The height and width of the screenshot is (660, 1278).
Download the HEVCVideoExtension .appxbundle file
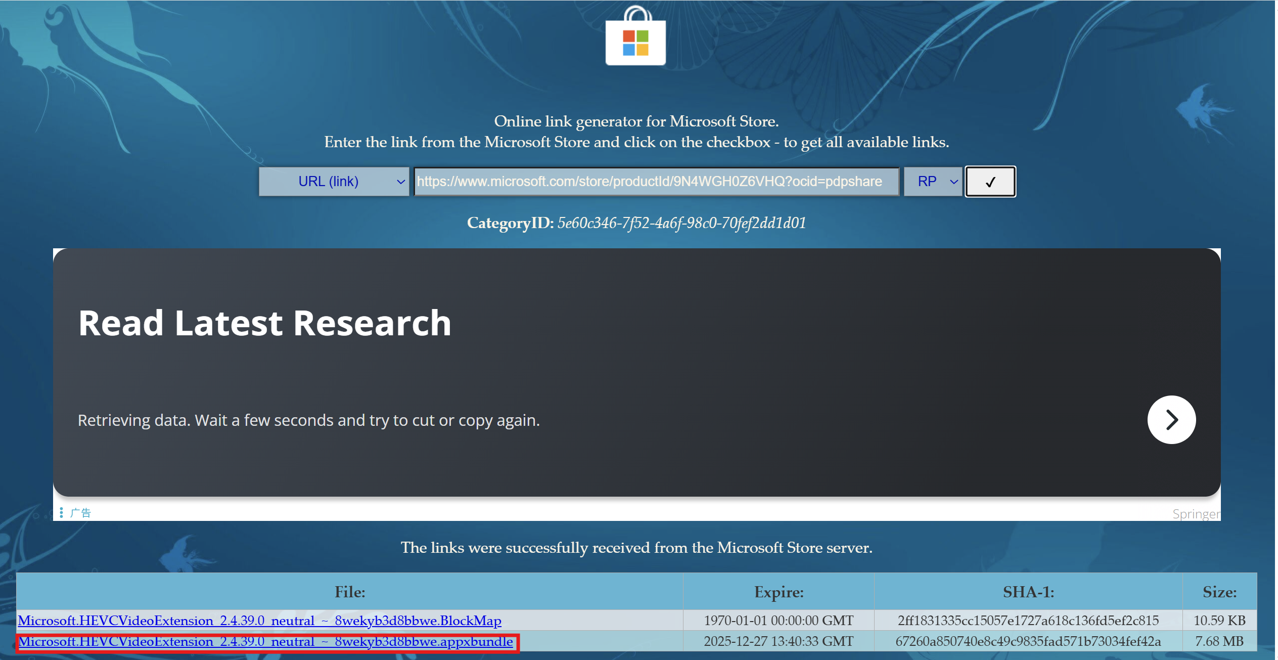coord(265,641)
